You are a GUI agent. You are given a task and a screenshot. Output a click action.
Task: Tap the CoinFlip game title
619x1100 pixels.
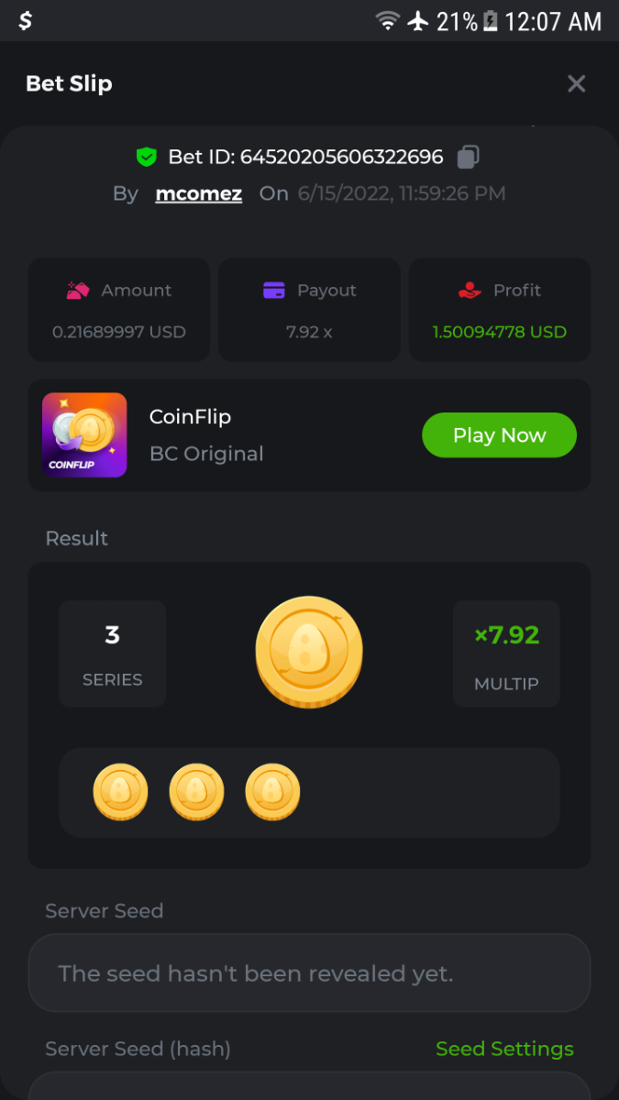[x=190, y=417]
